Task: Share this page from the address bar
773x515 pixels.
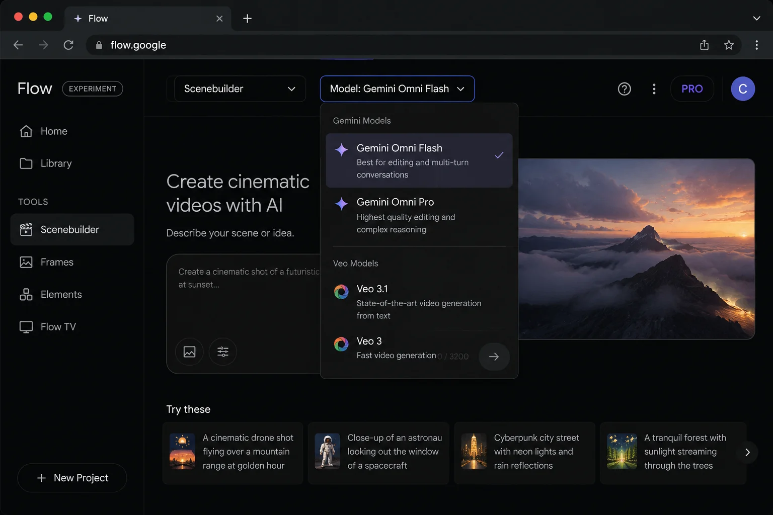Action: click(704, 45)
